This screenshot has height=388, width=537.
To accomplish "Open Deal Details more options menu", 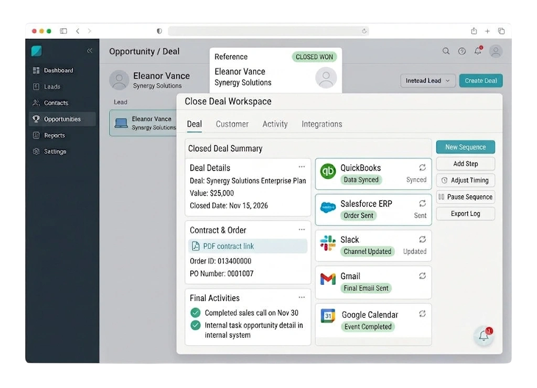I will point(302,167).
